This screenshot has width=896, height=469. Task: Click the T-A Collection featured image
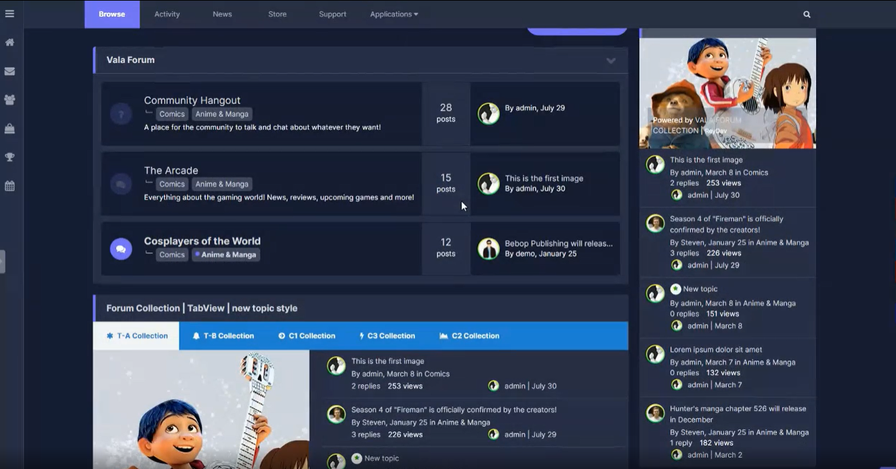pos(201,409)
